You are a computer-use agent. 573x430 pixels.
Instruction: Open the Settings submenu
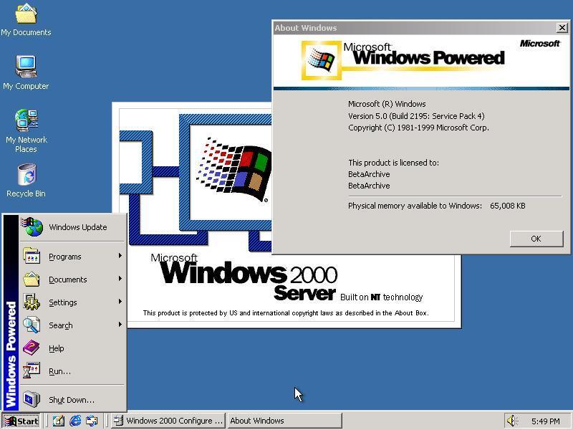pyautogui.click(x=72, y=302)
